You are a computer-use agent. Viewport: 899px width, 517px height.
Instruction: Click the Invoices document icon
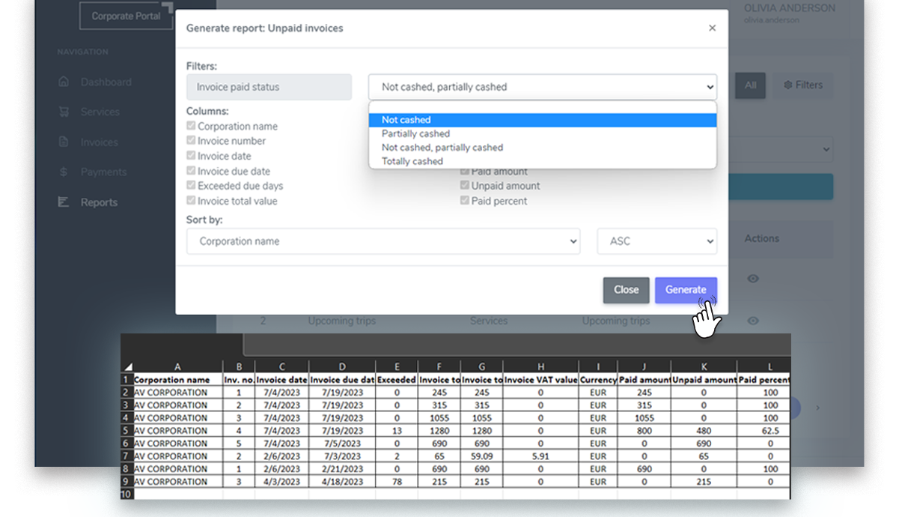[64, 142]
